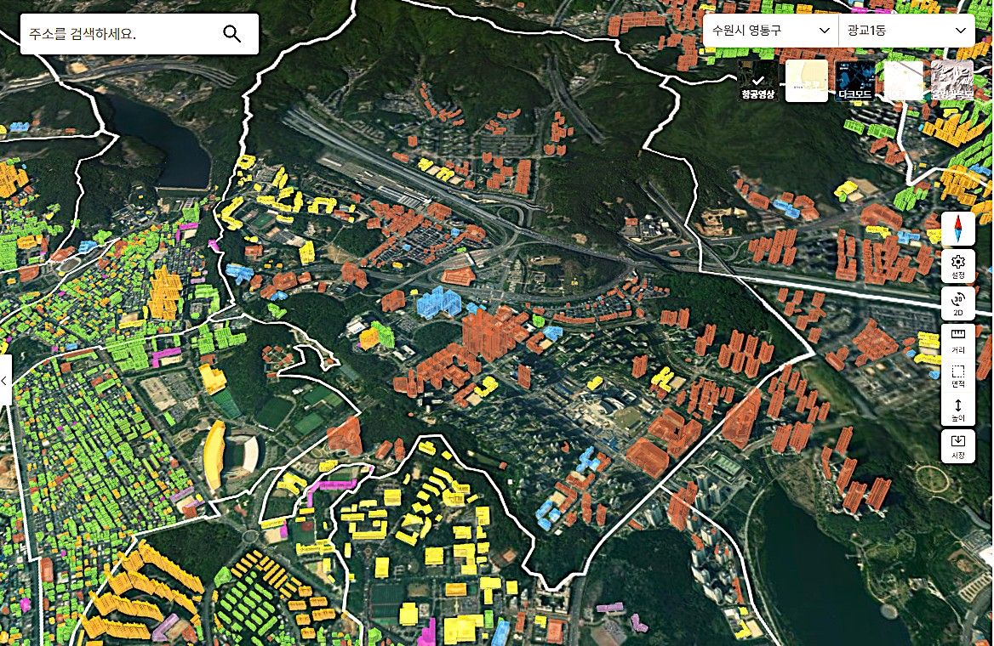Click the compass to reset north
Viewport: 994px width, 646px height.
pyautogui.click(x=958, y=229)
